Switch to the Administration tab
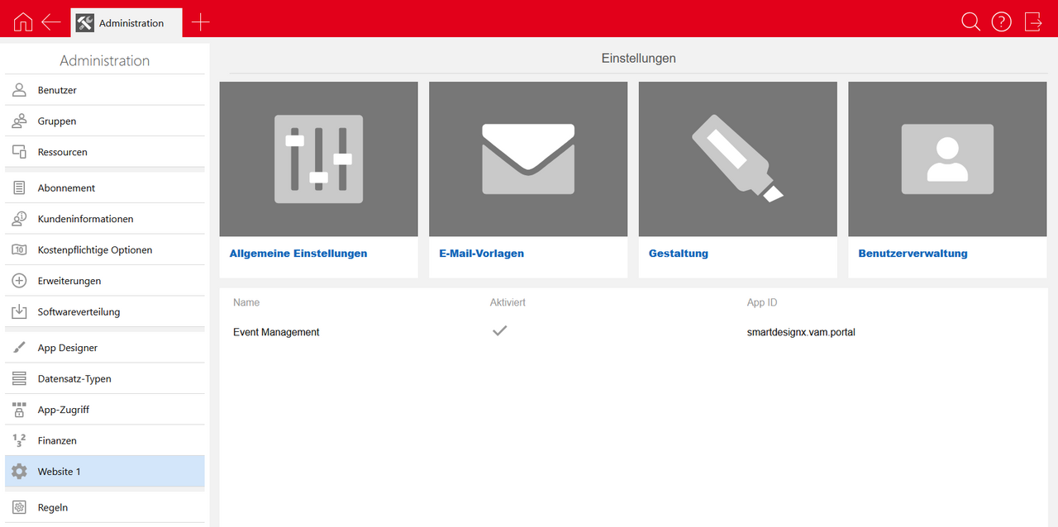Viewport: 1058px width, 527px height. coord(126,23)
